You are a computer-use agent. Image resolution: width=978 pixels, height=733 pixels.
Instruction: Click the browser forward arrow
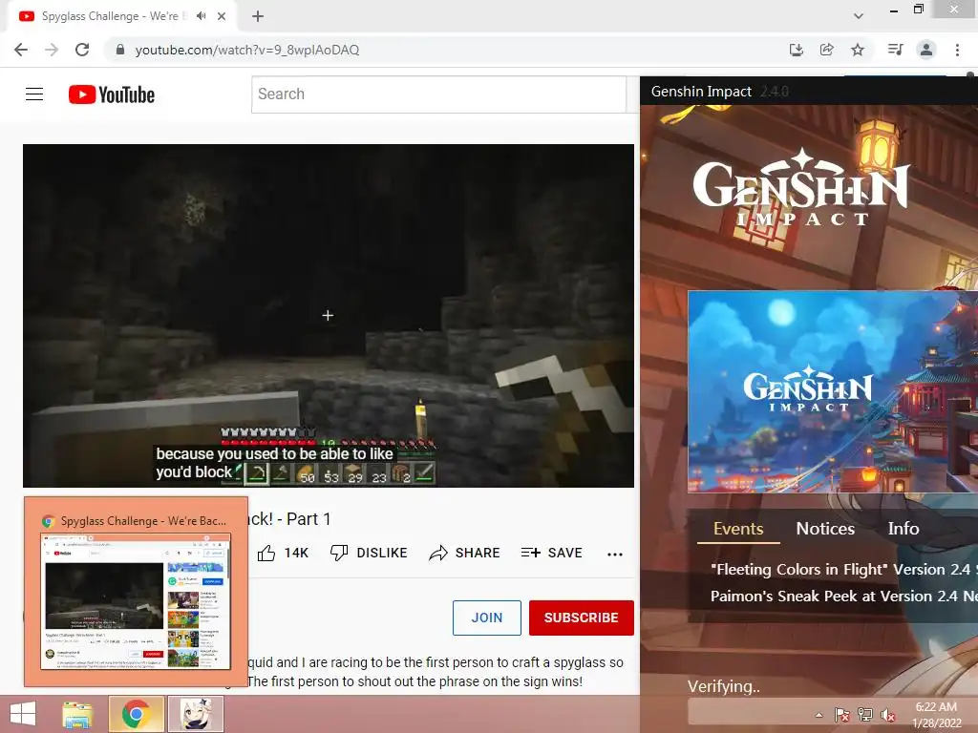[52, 50]
